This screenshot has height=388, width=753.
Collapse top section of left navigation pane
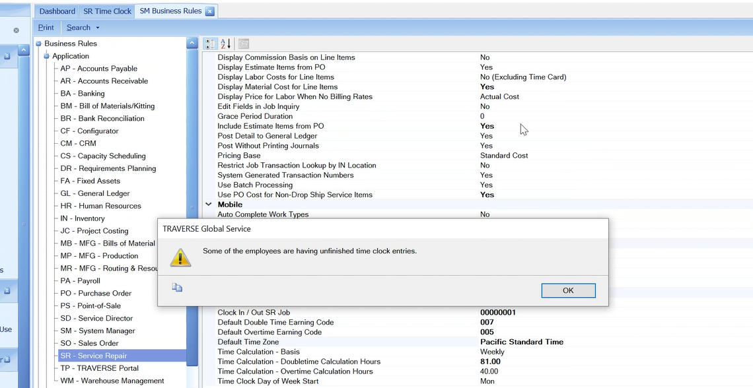tap(7, 56)
